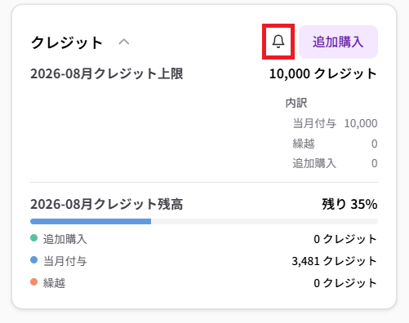Click the 繰越 legend text label
Screen dimensions: 409x323
pyautogui.click(x=54, y=283)
